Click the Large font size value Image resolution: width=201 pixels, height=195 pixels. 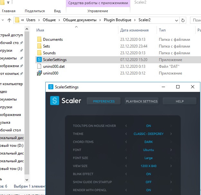pyautogui.click(x=149, y=158)
